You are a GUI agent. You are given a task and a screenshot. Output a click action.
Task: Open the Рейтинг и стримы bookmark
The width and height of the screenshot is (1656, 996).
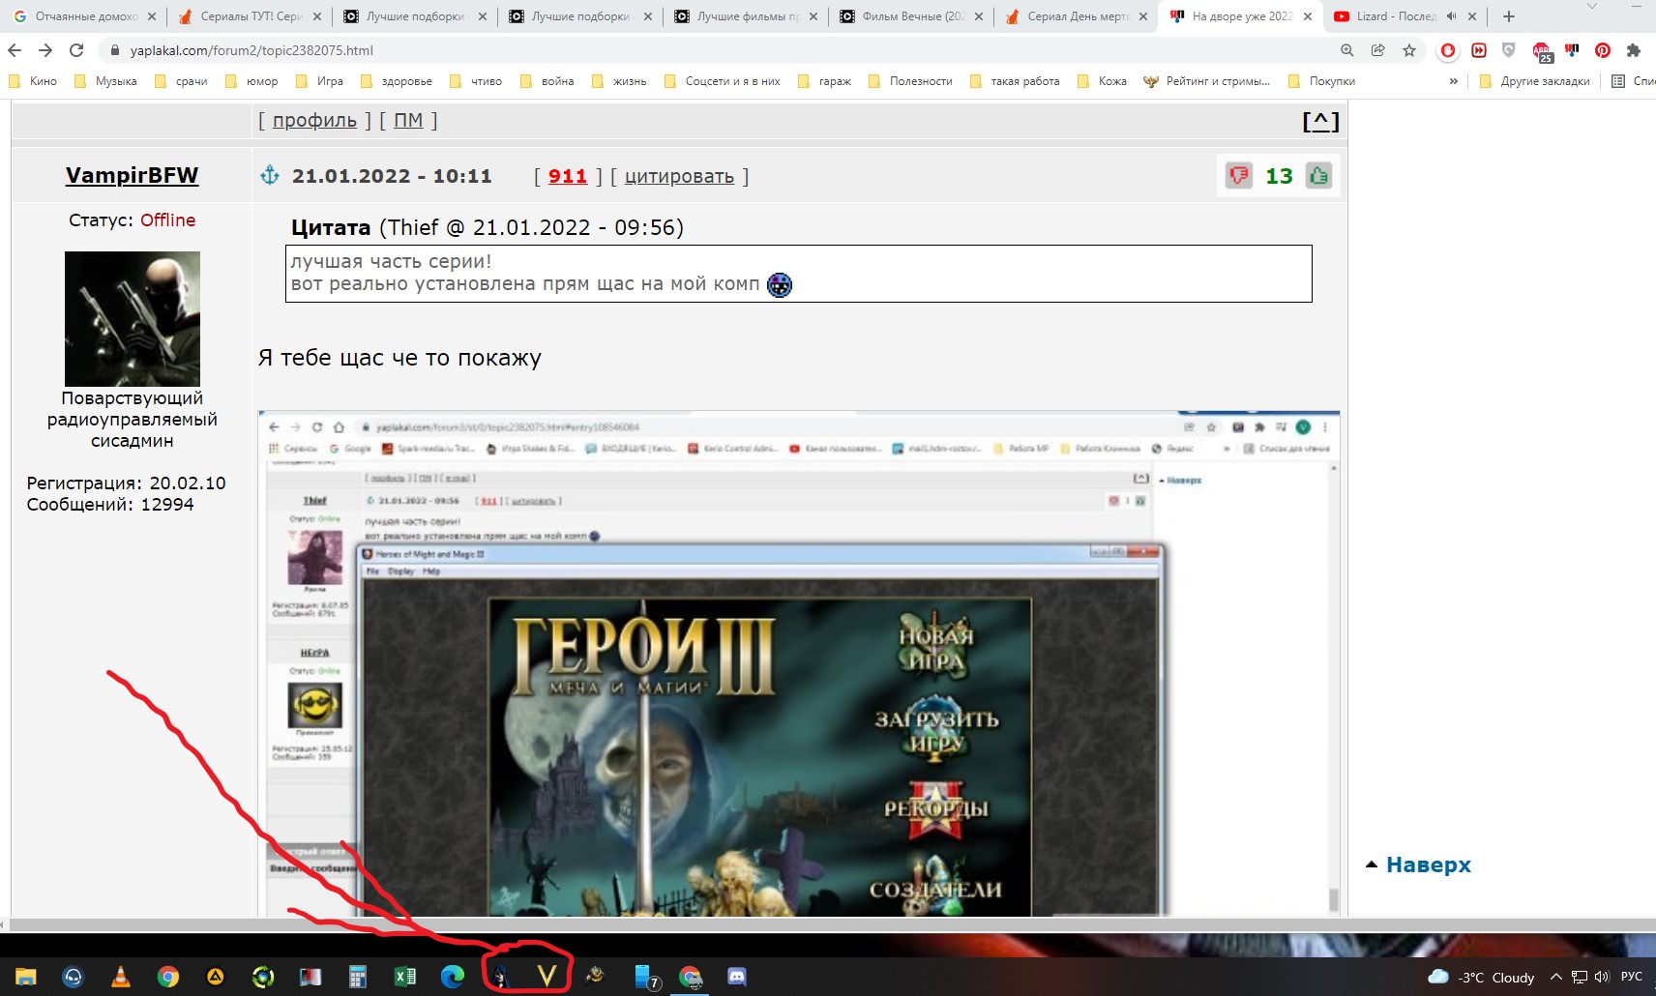click(x=1207, y=81)
